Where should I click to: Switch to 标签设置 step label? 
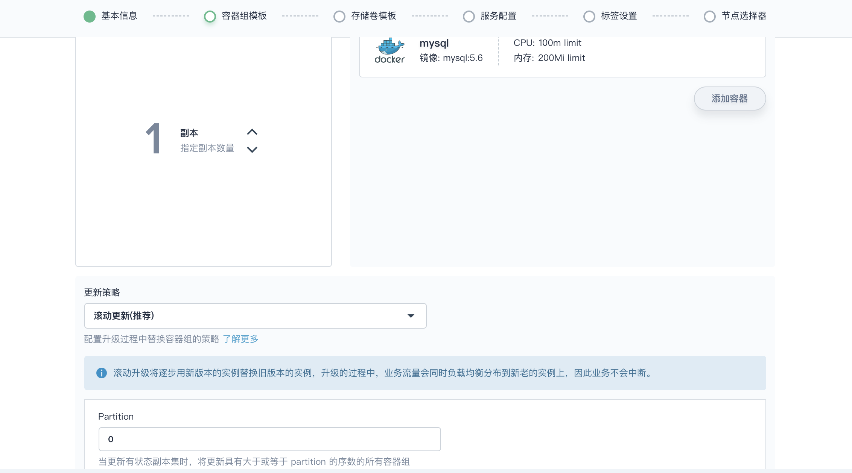point(619,16)
